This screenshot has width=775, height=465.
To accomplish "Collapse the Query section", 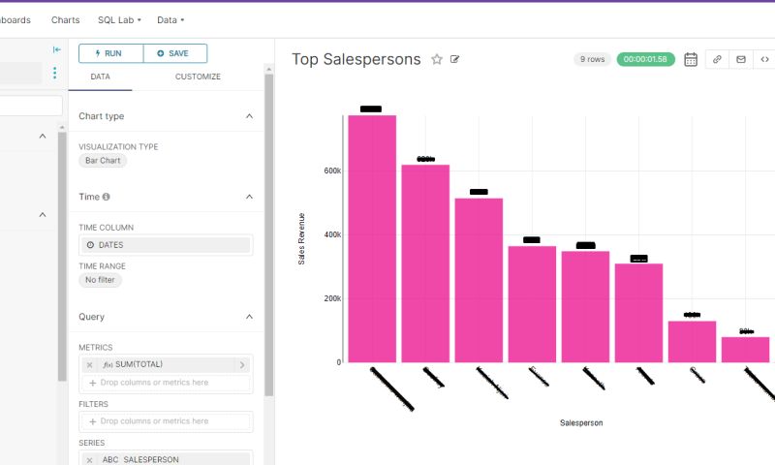I will pos(249,317).
